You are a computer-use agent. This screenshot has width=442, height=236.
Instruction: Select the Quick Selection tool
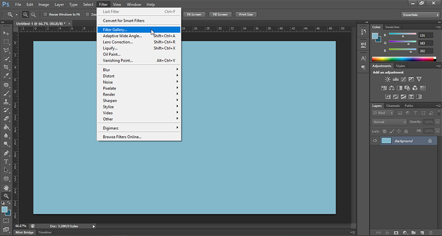coord(6,59)
